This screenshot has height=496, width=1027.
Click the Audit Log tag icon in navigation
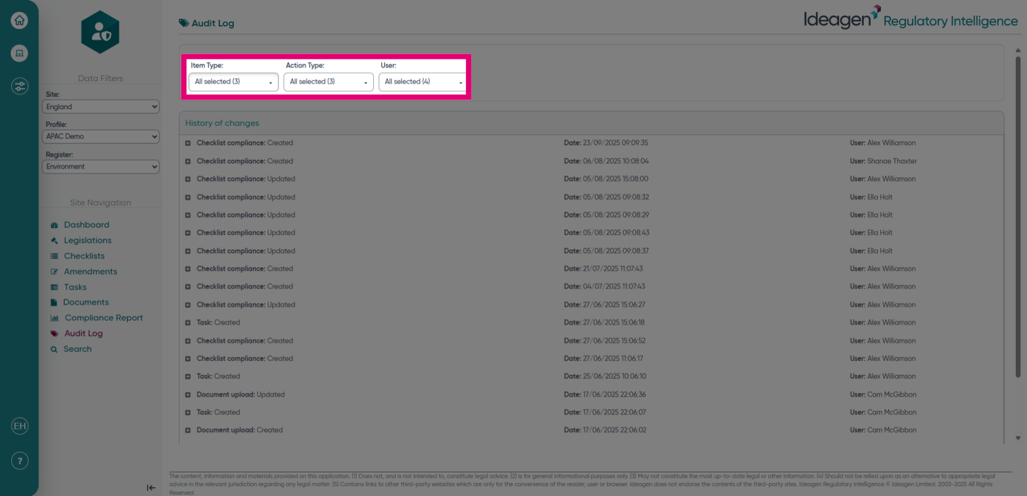(x=54, y=333)
